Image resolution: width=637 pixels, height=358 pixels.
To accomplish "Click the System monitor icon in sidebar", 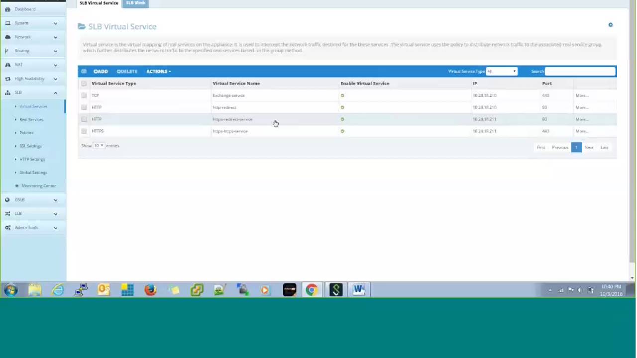I will pos(7,23).
